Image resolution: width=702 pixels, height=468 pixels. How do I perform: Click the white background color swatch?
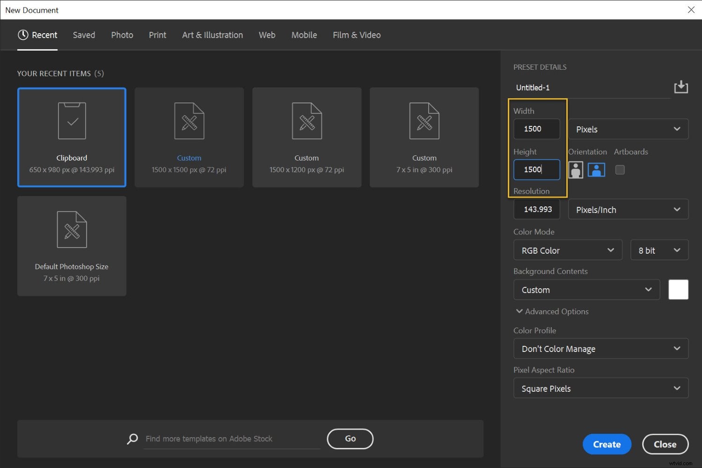pyautogui.click(x=678, y=290)
